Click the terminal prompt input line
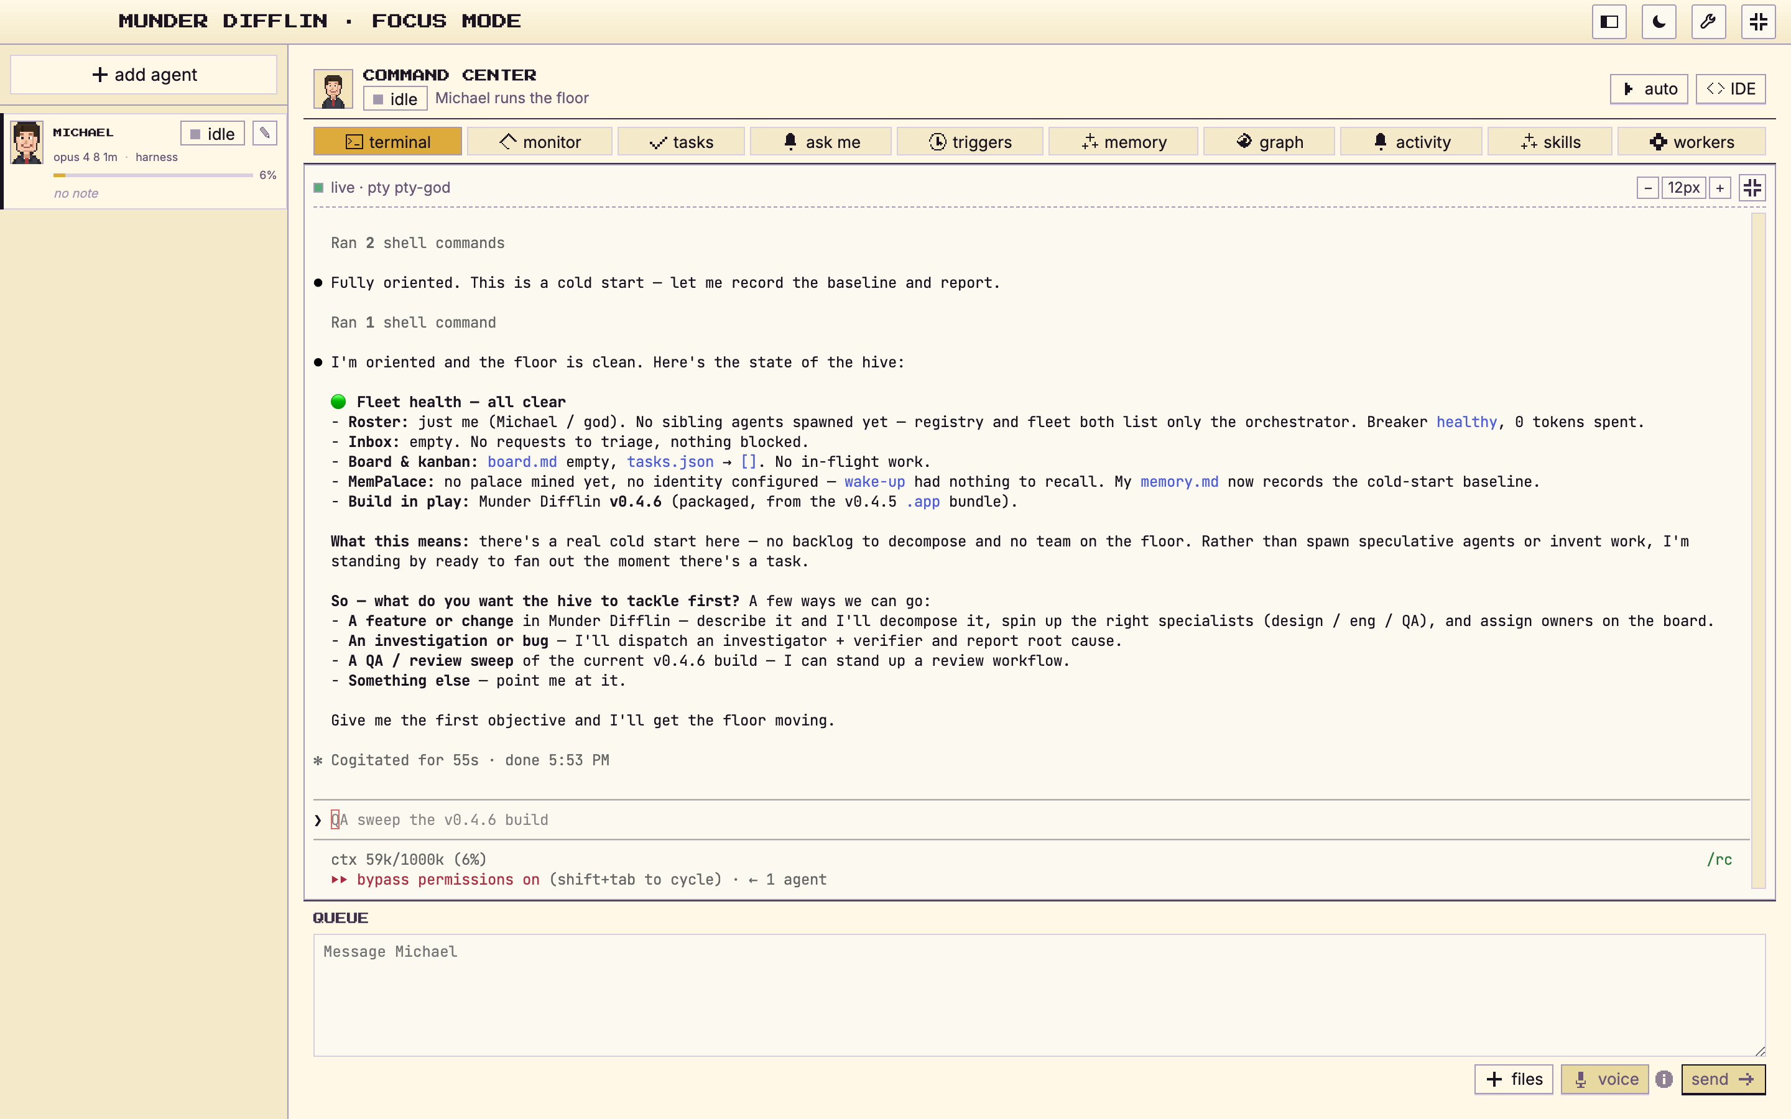 point(1031,820)
